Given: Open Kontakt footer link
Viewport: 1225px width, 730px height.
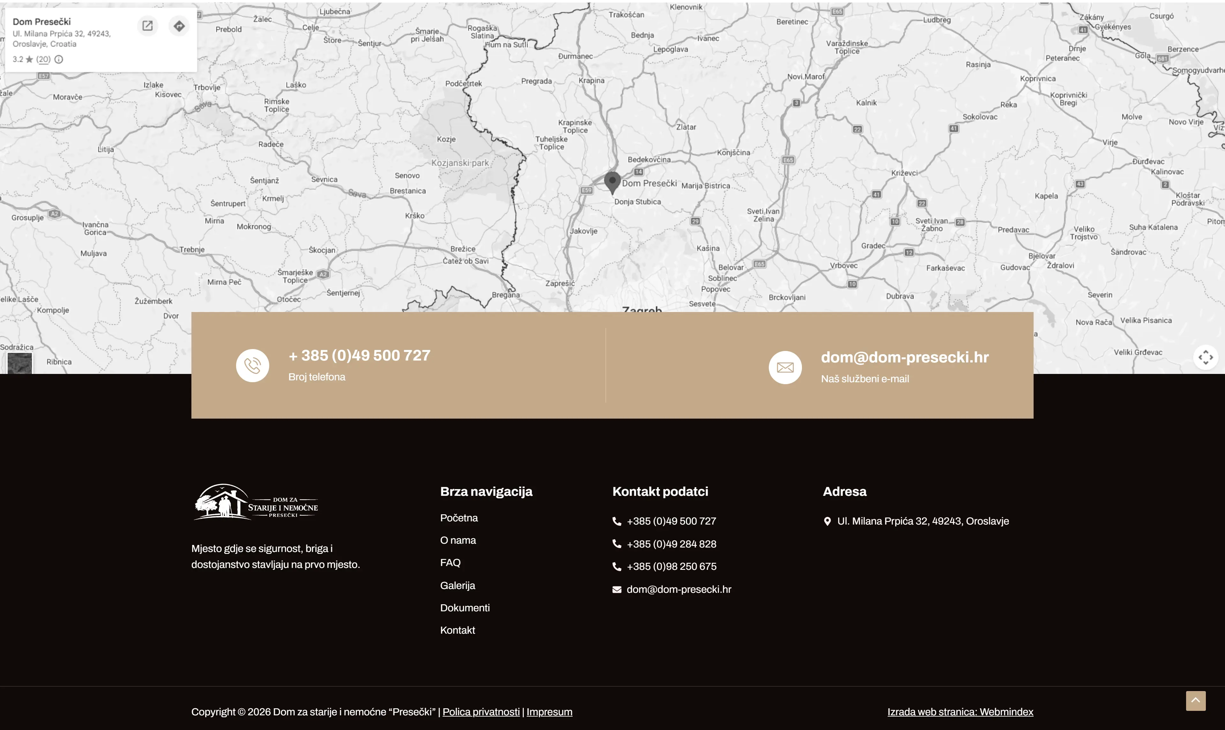Looking at the screenshot, I should coord(457,630).
